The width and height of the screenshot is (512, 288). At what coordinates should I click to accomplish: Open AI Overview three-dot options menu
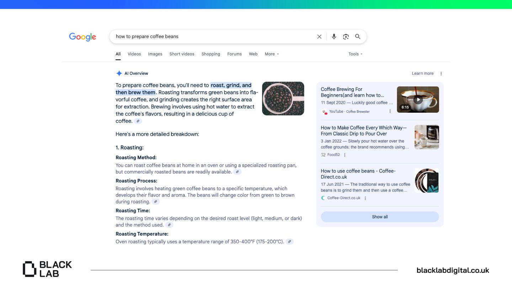click(441, 74)
